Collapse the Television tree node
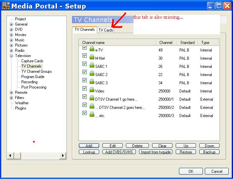The width and height of the screenshot is (233, 179). [x=11, y=56]
